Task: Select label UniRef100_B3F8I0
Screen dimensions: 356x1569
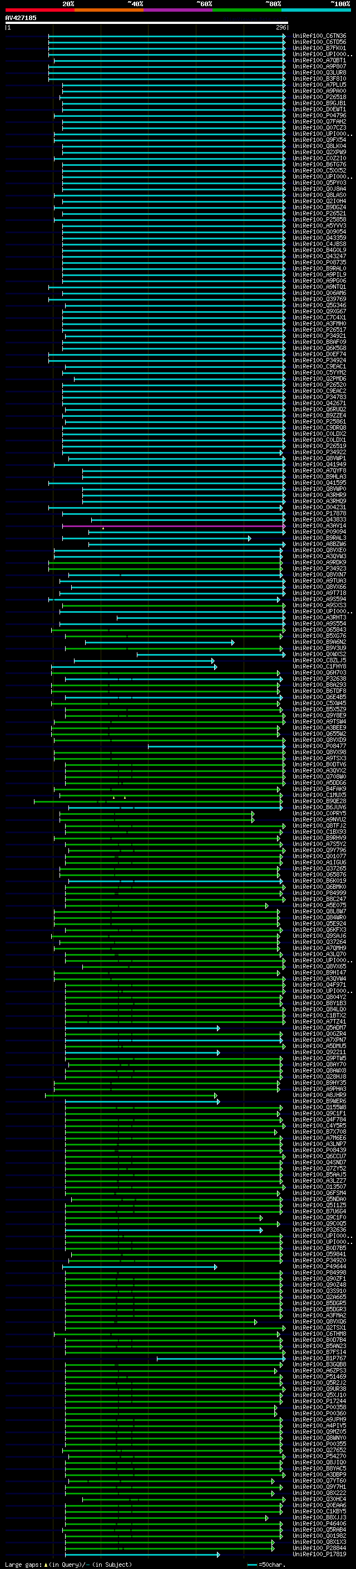Action: click(x=319, y=78)
